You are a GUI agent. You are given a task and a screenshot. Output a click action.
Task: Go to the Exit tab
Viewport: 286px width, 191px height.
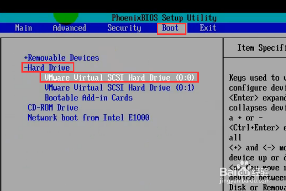(208, 28)
